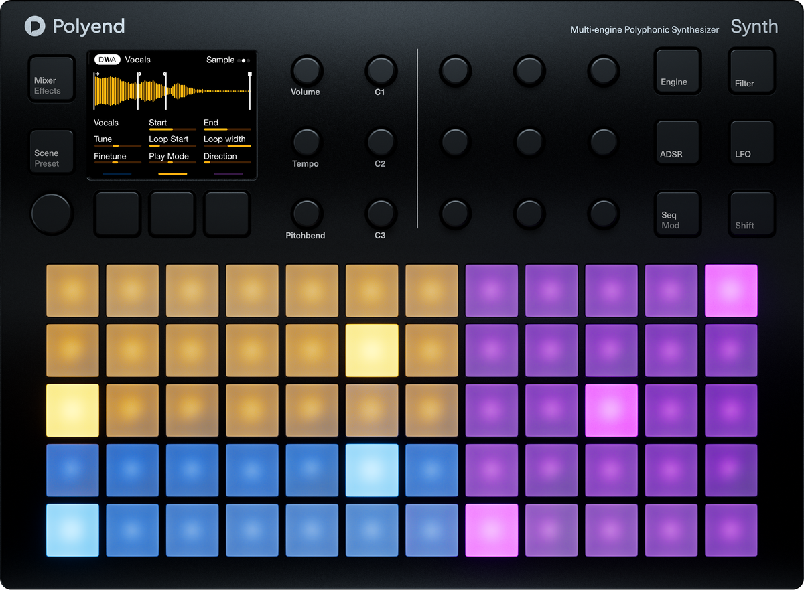This screenshot has height=590, width=804.
Task: Click the first knob right of the C3 knob
Action: click(x=454, y=214)
